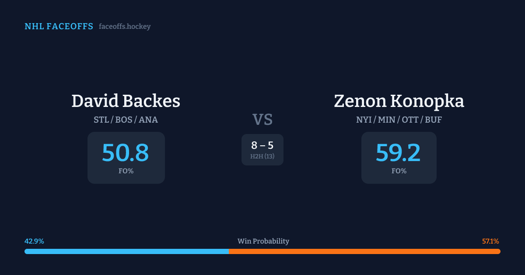Click the 57.1% win probability label

click(490, 241)
